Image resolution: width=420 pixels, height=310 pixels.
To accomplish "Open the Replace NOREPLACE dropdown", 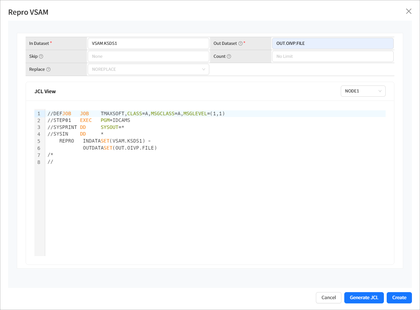I will [x=148, y=69].
